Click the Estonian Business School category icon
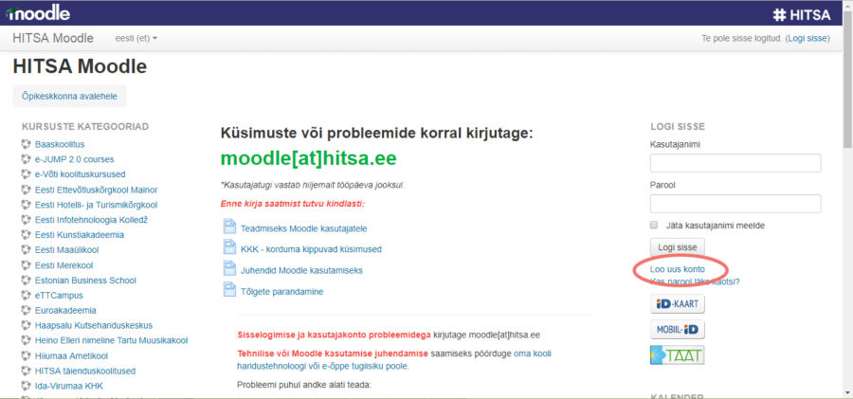 click(x=26, y=281)
